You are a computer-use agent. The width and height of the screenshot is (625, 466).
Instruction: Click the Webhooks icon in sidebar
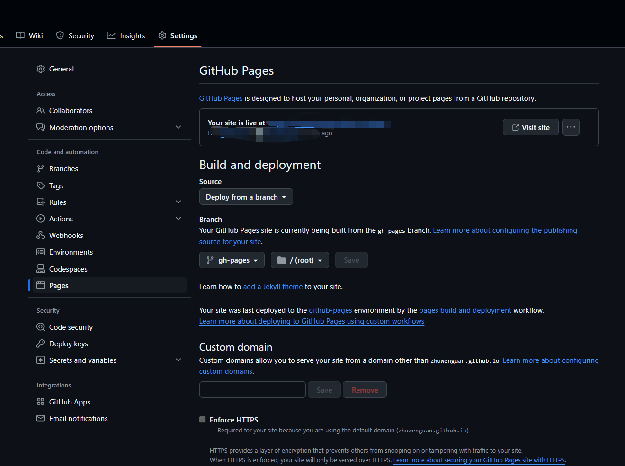pos(41,235)
